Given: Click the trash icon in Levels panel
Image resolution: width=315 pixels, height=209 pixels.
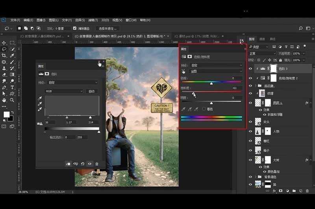Looking at the screenshot, I should coord(97,164).
